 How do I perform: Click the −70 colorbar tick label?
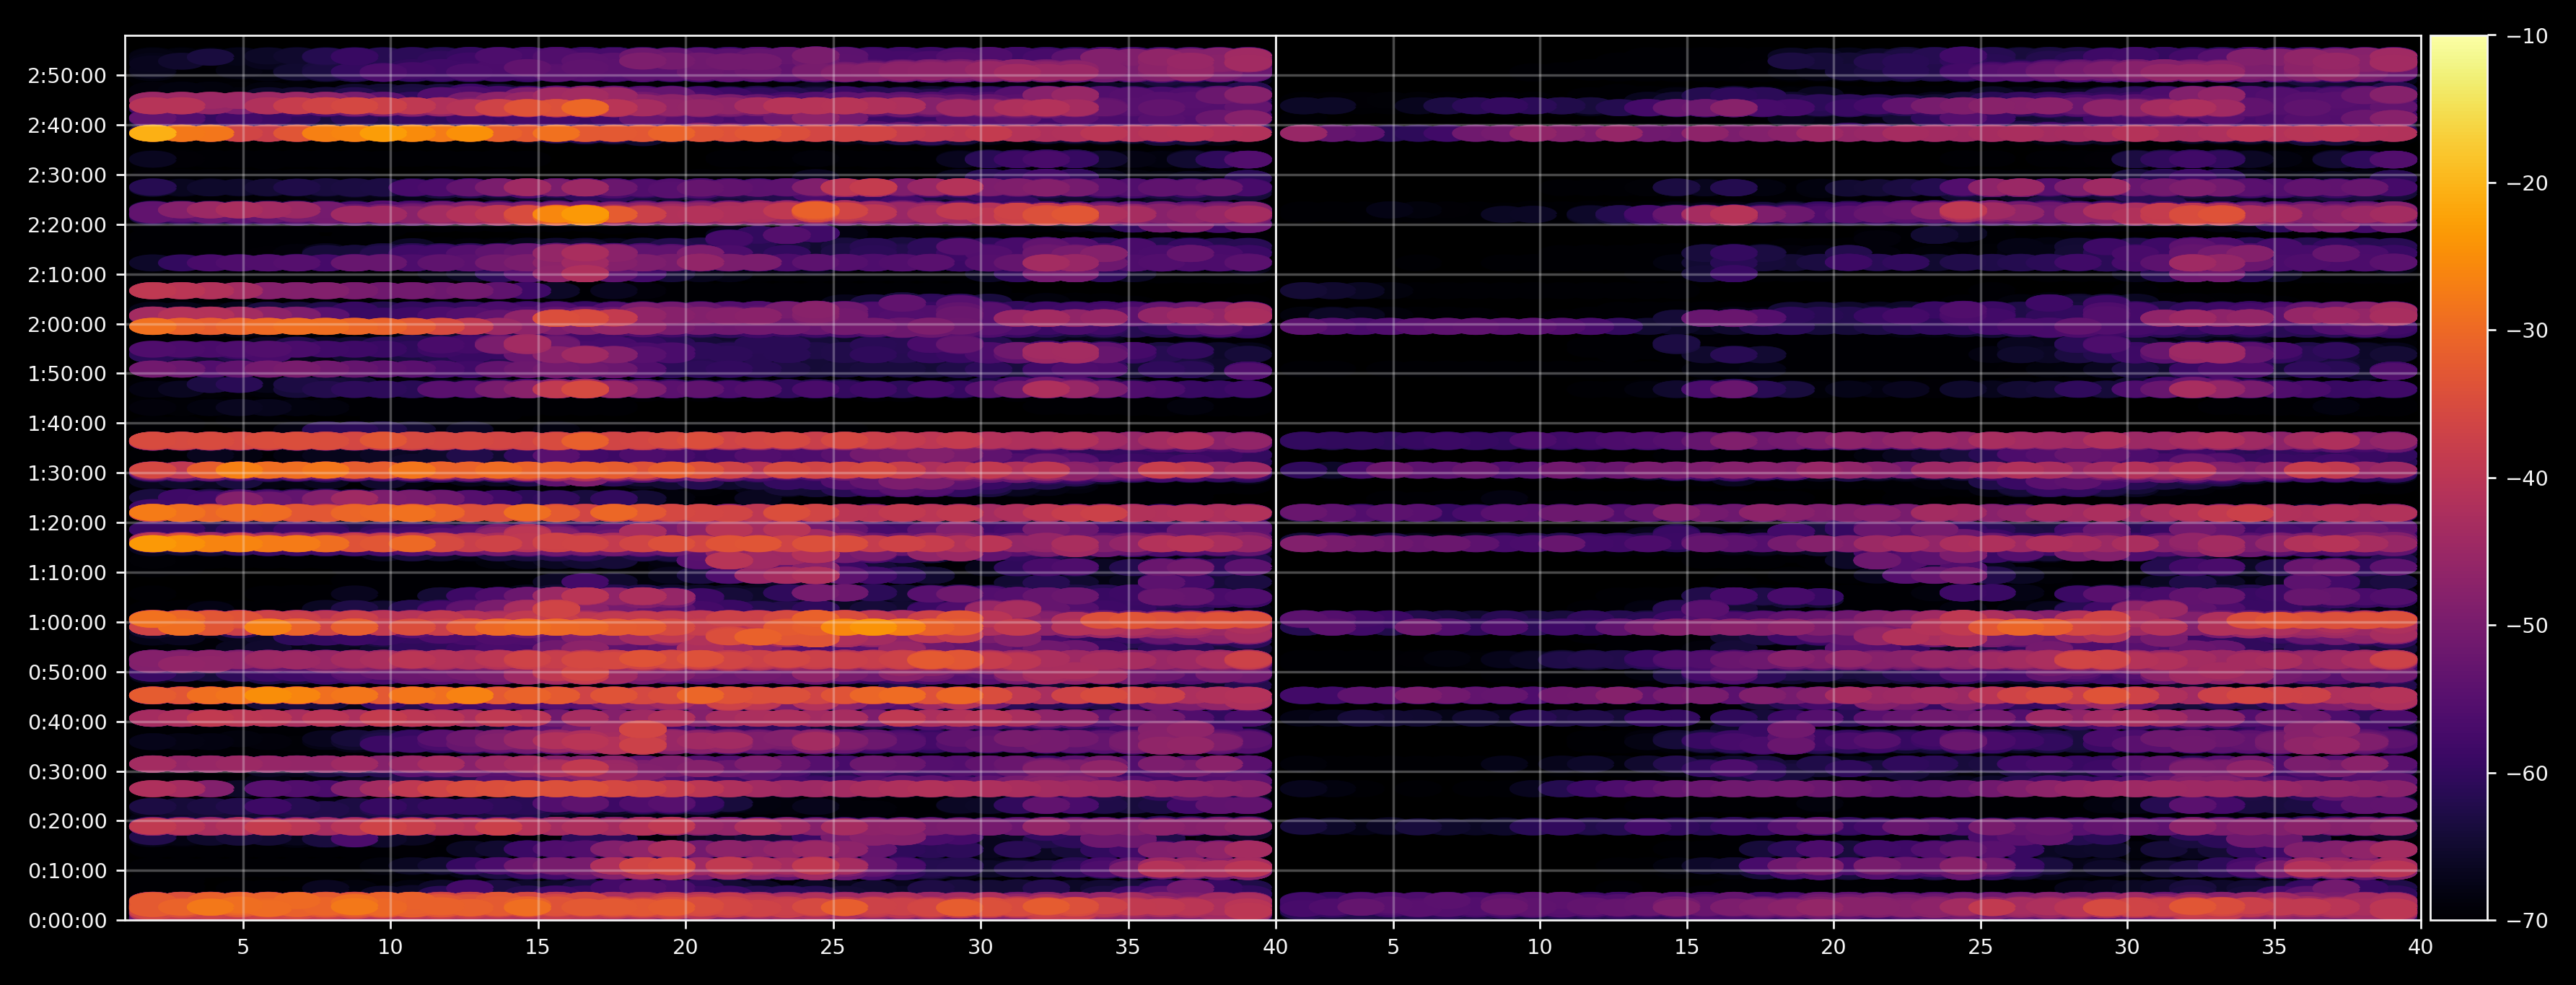pos(2528,921)
